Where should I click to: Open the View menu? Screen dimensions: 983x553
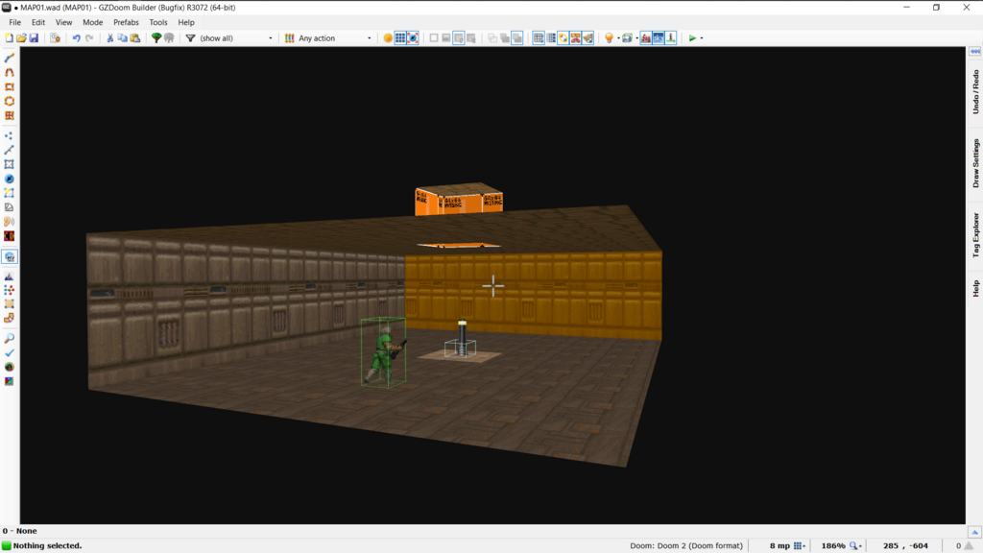pyautogui.click(x=63, y=22)
